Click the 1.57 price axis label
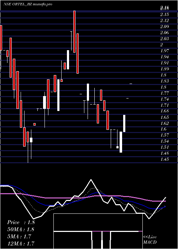 164,135
